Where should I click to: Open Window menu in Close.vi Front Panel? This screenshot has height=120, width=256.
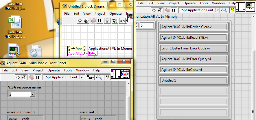point(82,70)
